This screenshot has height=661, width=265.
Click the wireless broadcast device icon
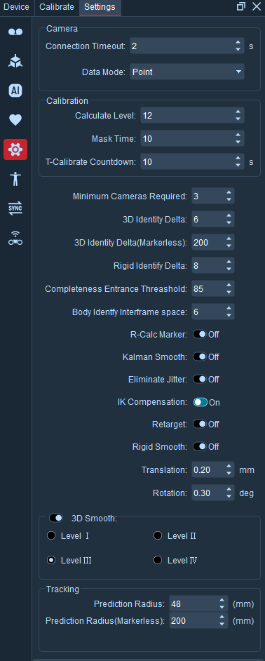coord(15,238)
